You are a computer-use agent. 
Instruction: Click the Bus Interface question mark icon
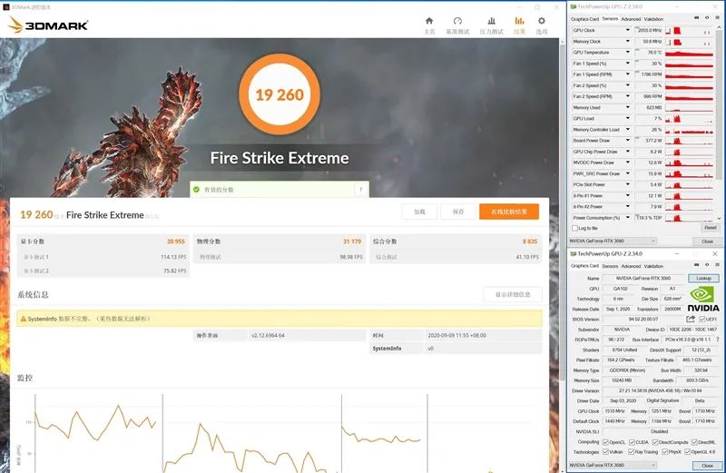[x=717, y=340]
